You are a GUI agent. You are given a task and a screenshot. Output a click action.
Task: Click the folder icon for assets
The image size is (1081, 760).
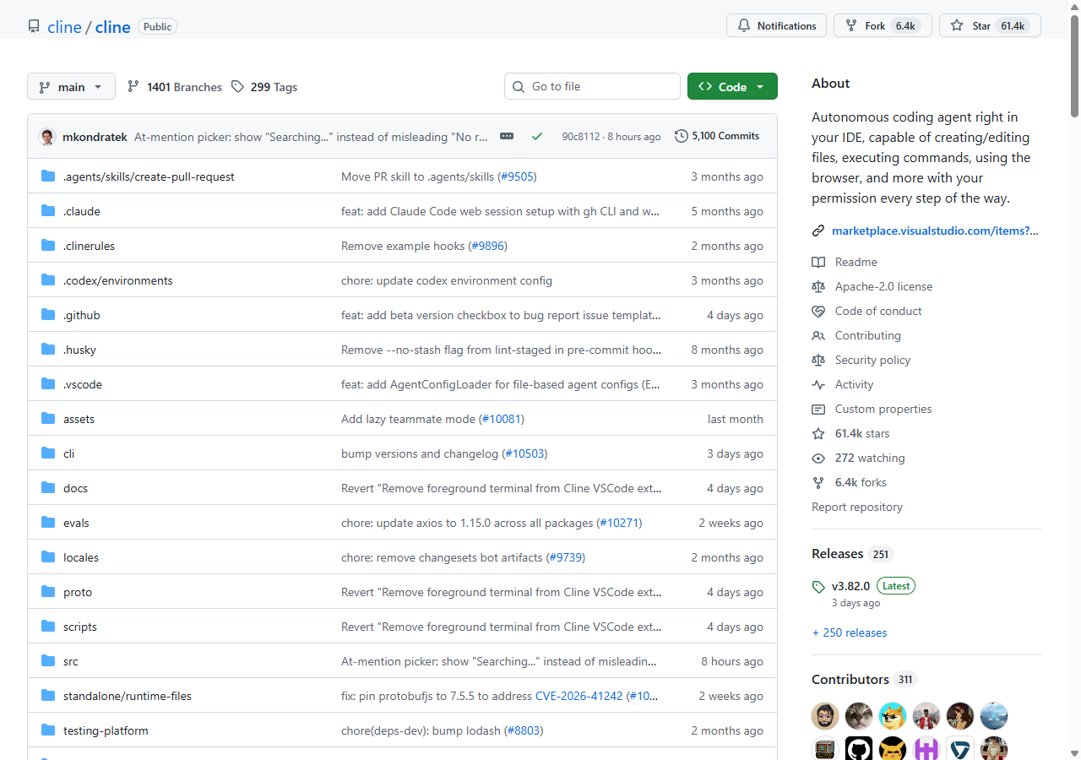48,419
